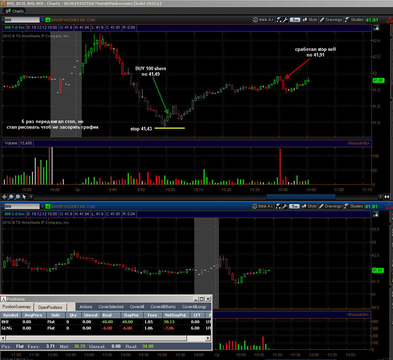Image resolution: width=393 pixels, height=360 pixels.
Task: Click the Volume label in upper chart
Action: (x=11, y=143)
